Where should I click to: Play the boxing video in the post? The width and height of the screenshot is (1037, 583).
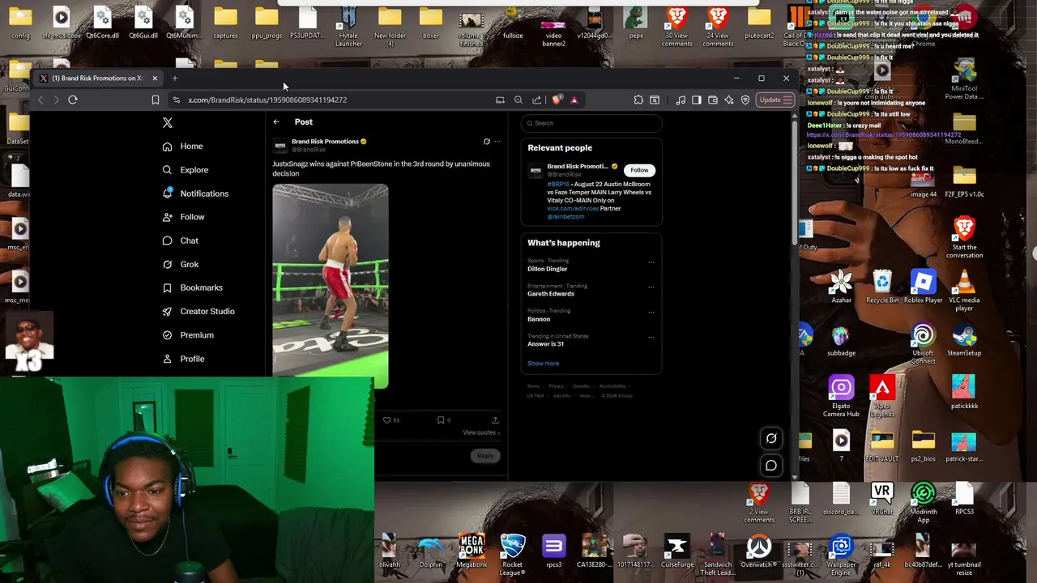[x=331, y=286]
